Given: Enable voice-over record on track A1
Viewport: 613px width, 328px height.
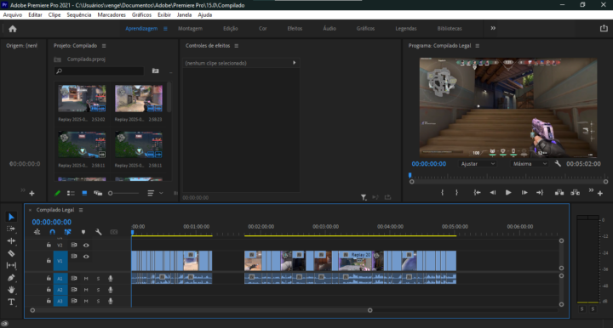Looking at the screenshot, I should tap(110, 279).
